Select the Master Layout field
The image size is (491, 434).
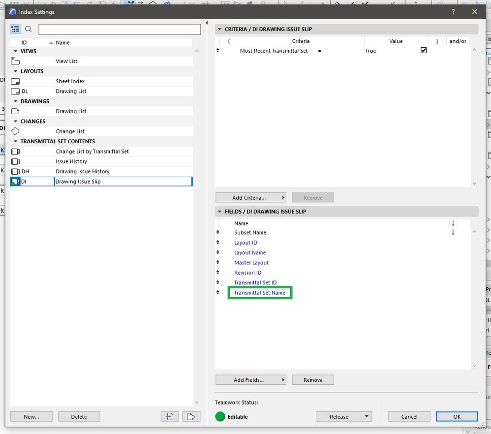(x=251, y=262)
